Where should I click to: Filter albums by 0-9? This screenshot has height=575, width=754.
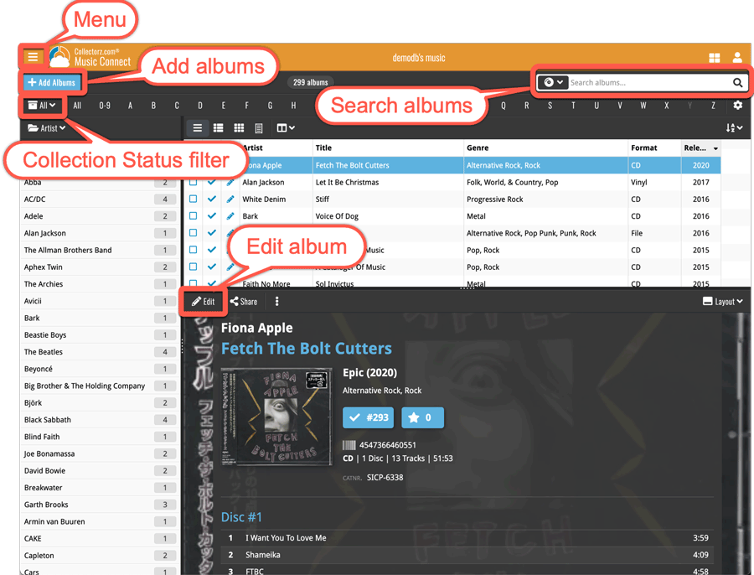coord(105,106)
